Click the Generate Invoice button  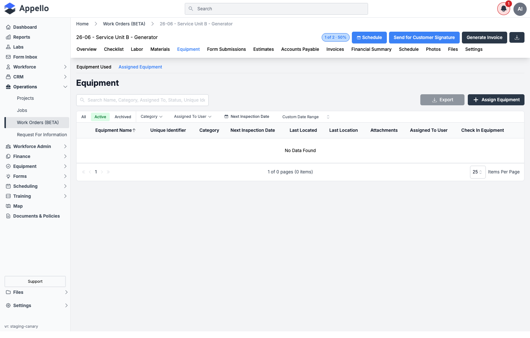coord(484,38)
